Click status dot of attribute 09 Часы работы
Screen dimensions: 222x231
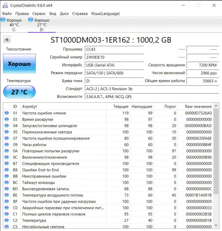(6, 145)
